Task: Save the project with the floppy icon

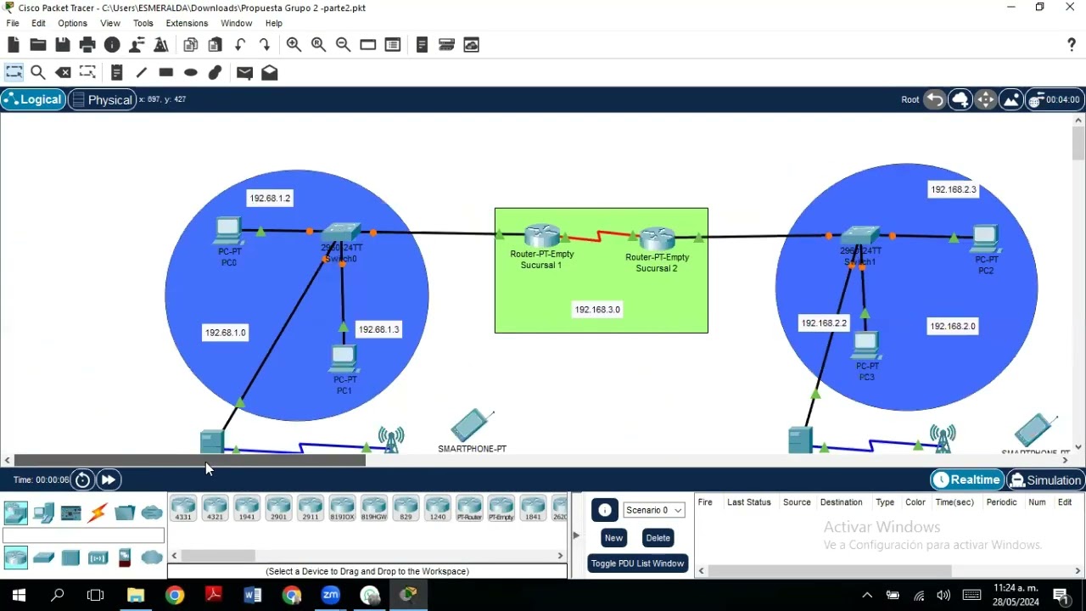Action: pyautogui.click(x=63, y=45)
